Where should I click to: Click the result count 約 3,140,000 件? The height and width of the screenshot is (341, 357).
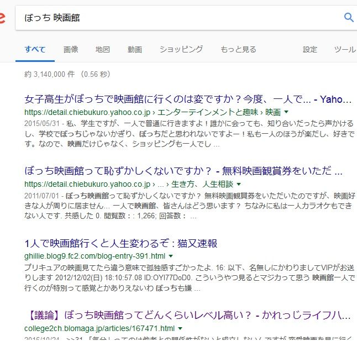coord(49,74)
